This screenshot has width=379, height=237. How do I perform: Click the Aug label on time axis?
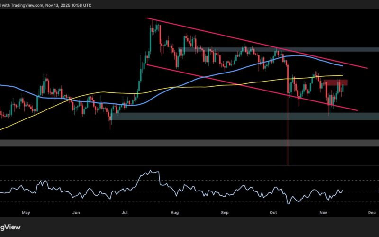click(x=176, y=213)
